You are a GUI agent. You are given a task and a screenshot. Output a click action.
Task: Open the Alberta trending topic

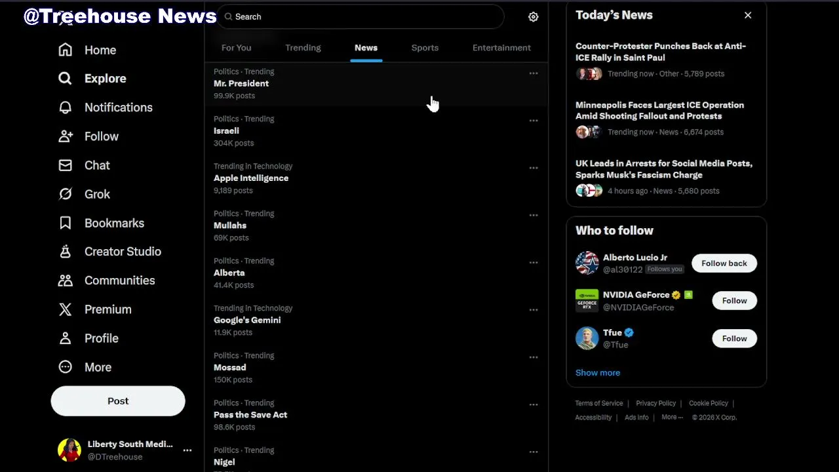pos(376,273)
